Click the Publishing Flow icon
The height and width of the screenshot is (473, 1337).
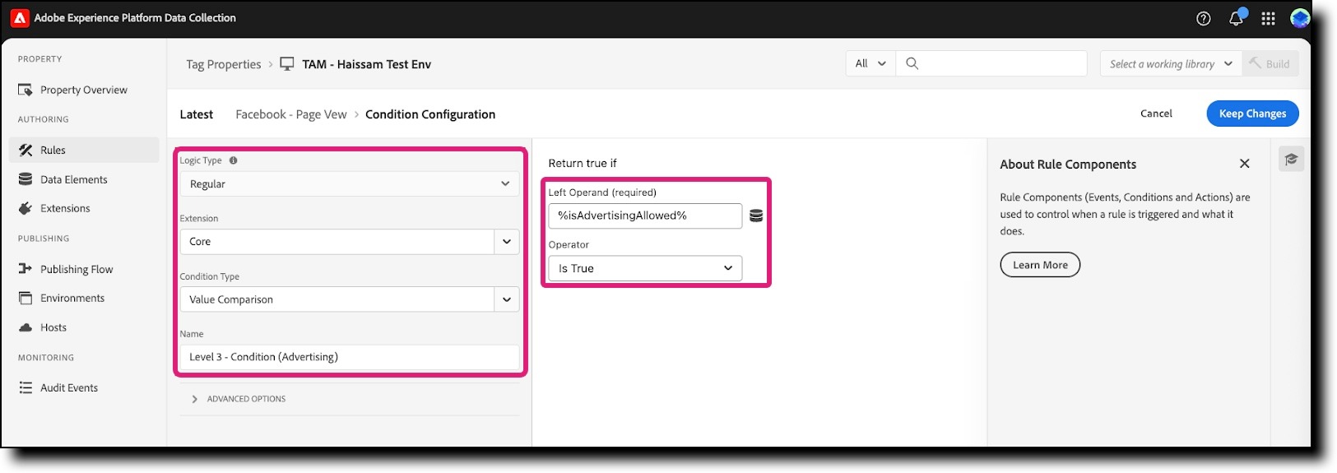pyautogui.click(x=26, y=269)
